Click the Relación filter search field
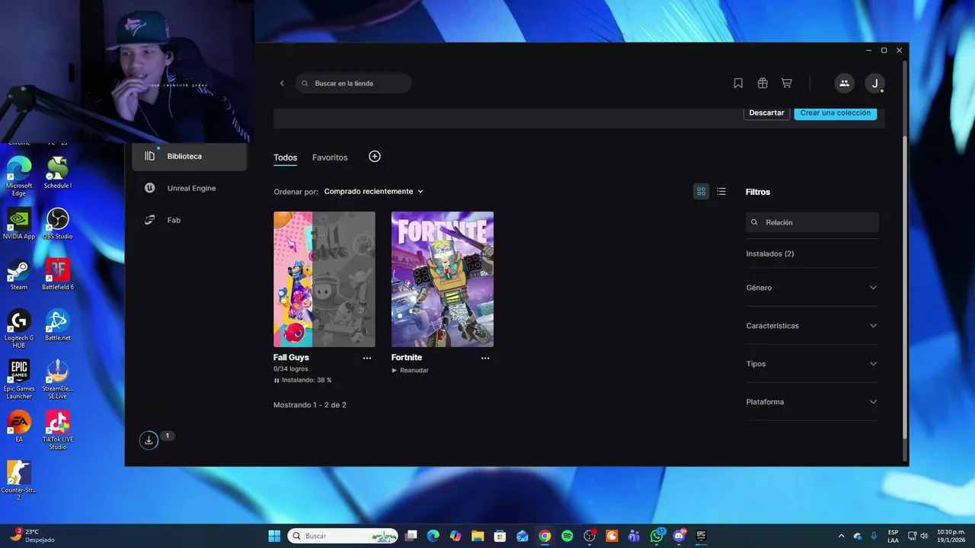The height and width of the screenshot is (548, 975). (812, 222)
